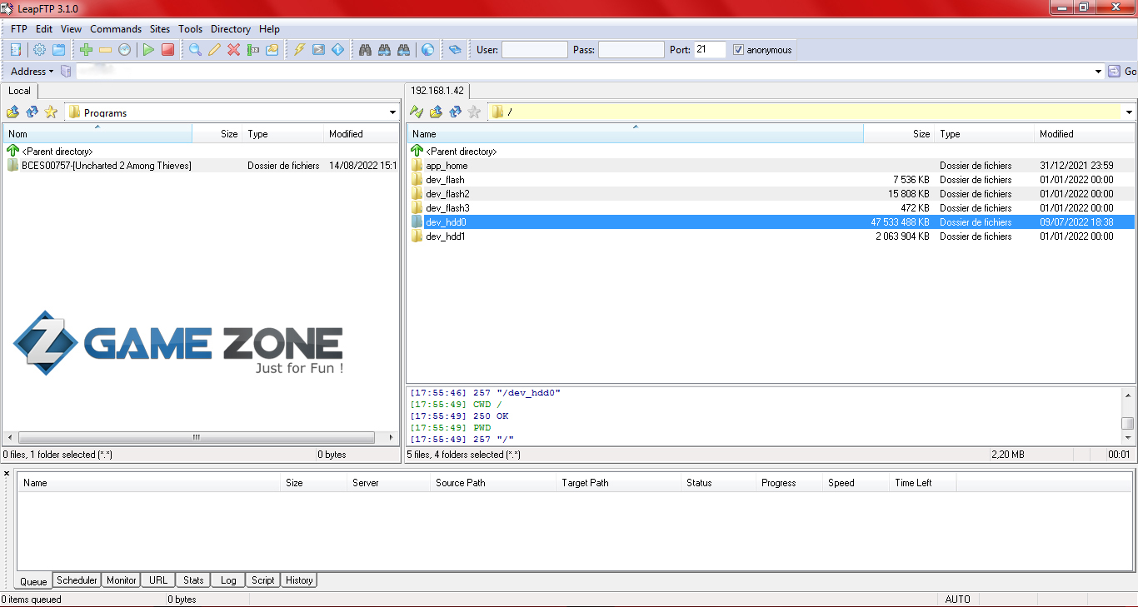Click the red X delete icon
The width and height of the screenshot is (1138, 607).
(x=233, y=50)
